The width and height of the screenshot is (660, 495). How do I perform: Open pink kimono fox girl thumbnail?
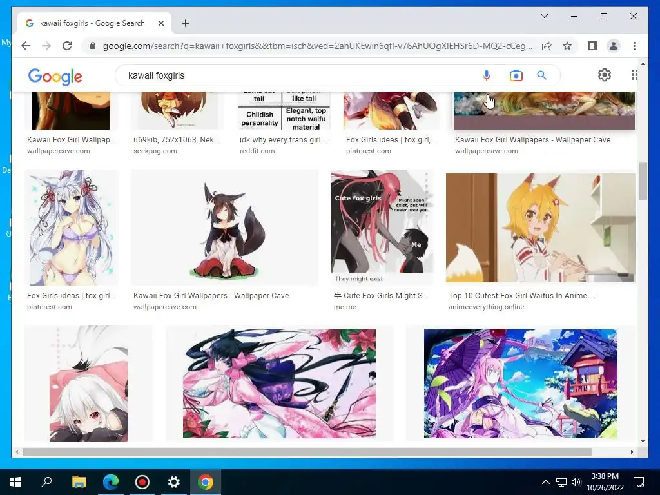[x=280, y=383]
